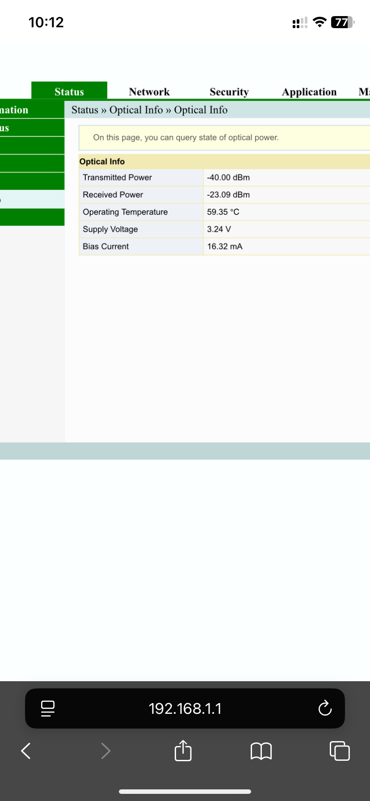Select the Application tab

tap(309, 92)
